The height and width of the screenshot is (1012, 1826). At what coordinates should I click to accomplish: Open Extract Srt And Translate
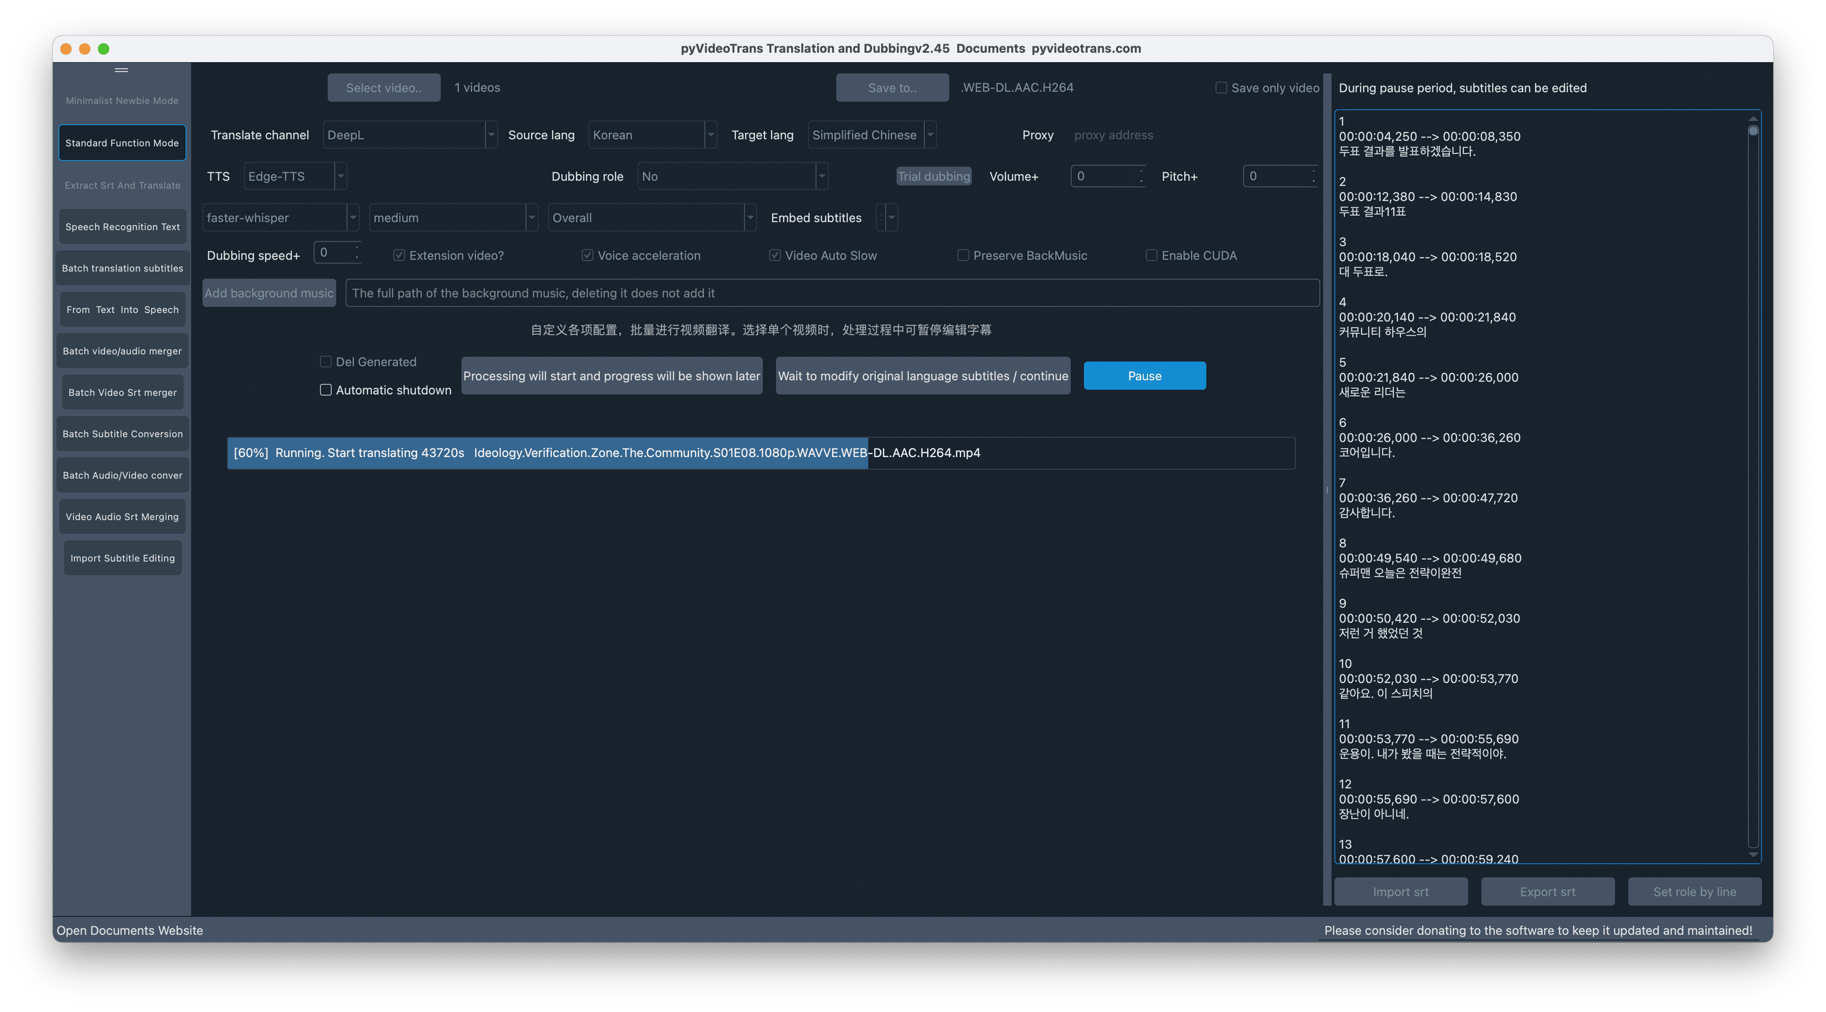point(122,185)
